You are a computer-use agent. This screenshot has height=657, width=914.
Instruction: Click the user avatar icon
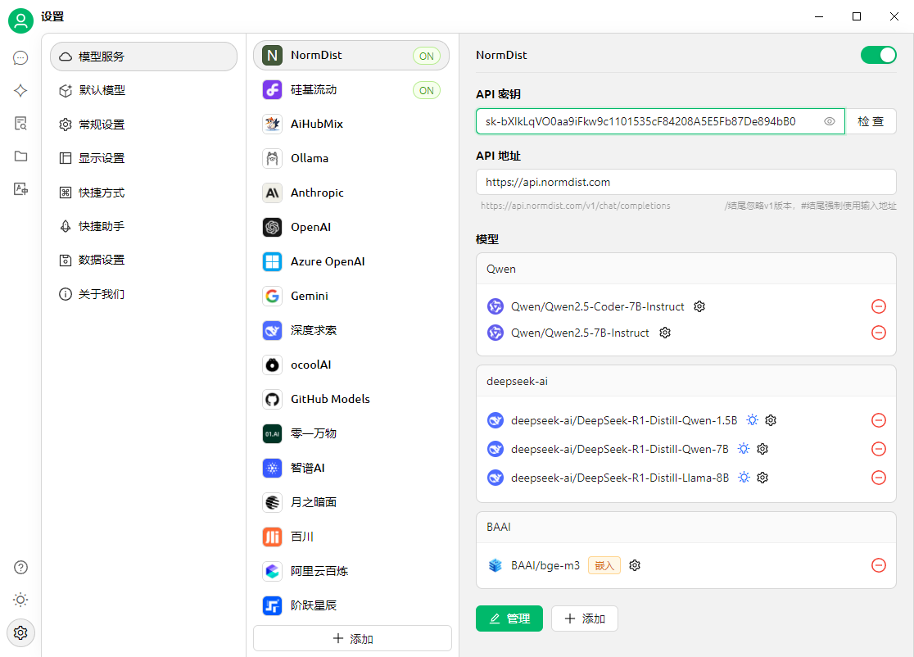(20, 21)
